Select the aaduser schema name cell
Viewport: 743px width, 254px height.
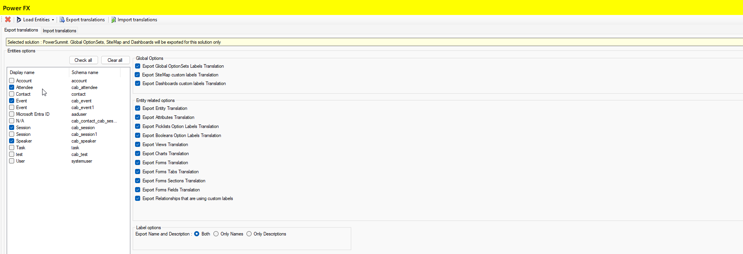click(79, 114)
